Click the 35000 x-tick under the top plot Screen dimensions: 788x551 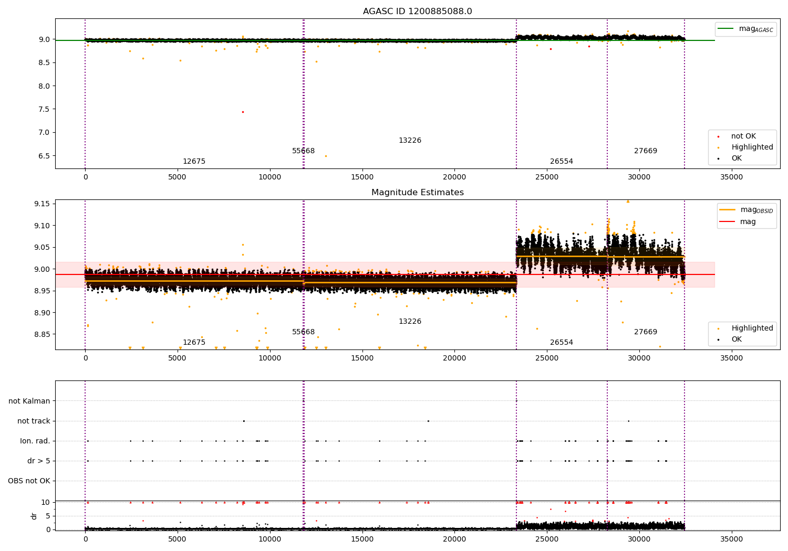tap(731, 177)
